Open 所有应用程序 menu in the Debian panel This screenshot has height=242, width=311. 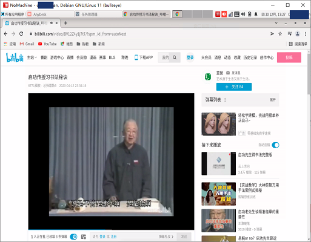click(x=13, y=15)
